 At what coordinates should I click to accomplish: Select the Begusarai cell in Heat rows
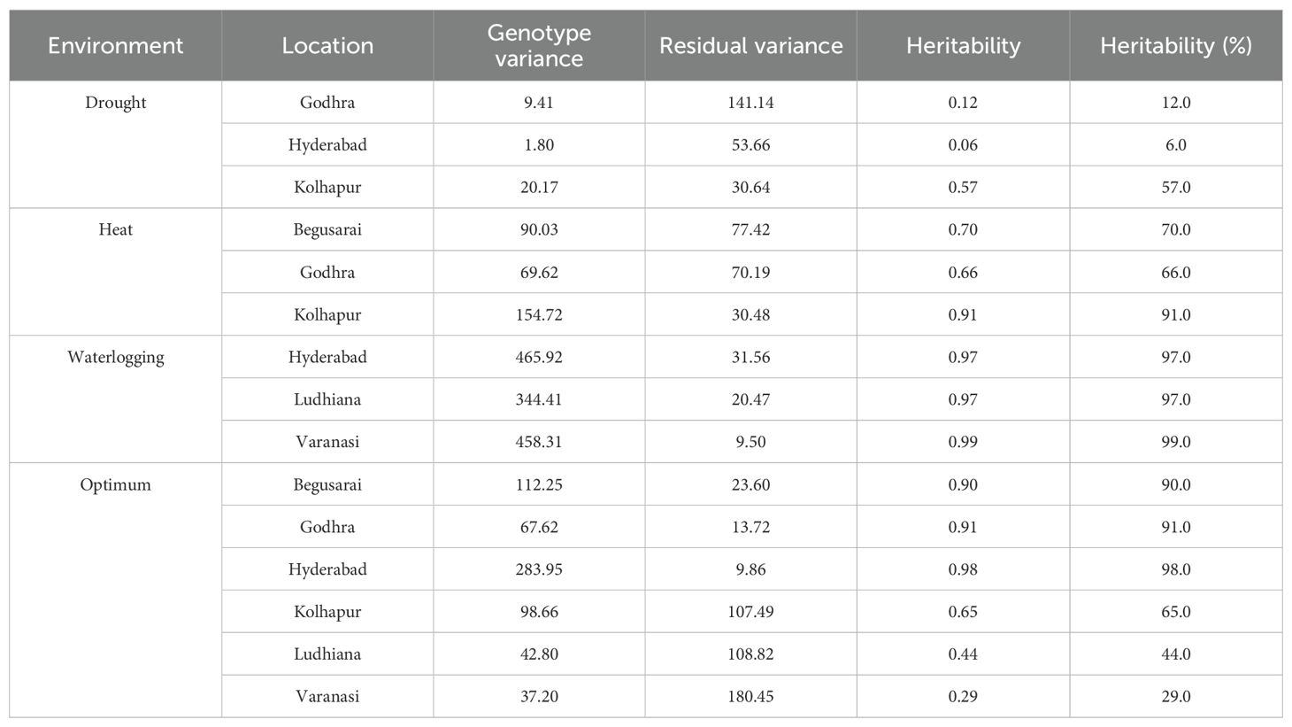point(327,230)
